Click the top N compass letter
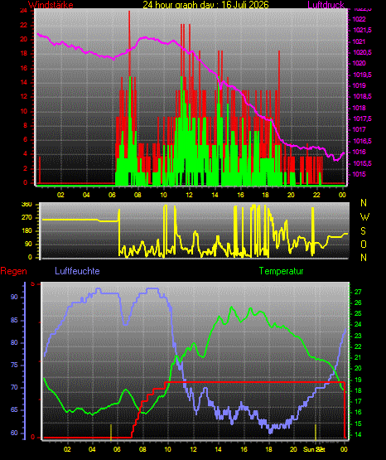The height and width of the screenshot is (460, 386). pyautogui.click(x=364, y=203)
